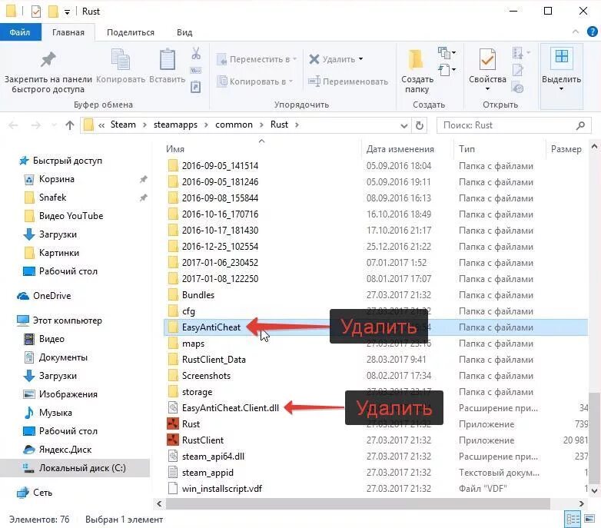The image size is (601, 528).
Task: Switch to details view icon in status bar
Action: [x=573, y=520]
